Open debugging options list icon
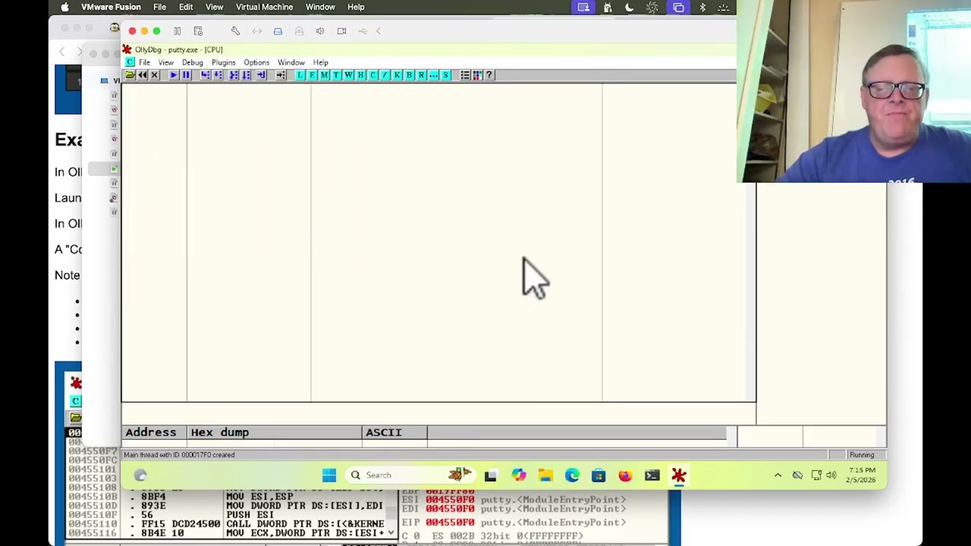Viewport: 971px width, 546px height. coord(465,75)
